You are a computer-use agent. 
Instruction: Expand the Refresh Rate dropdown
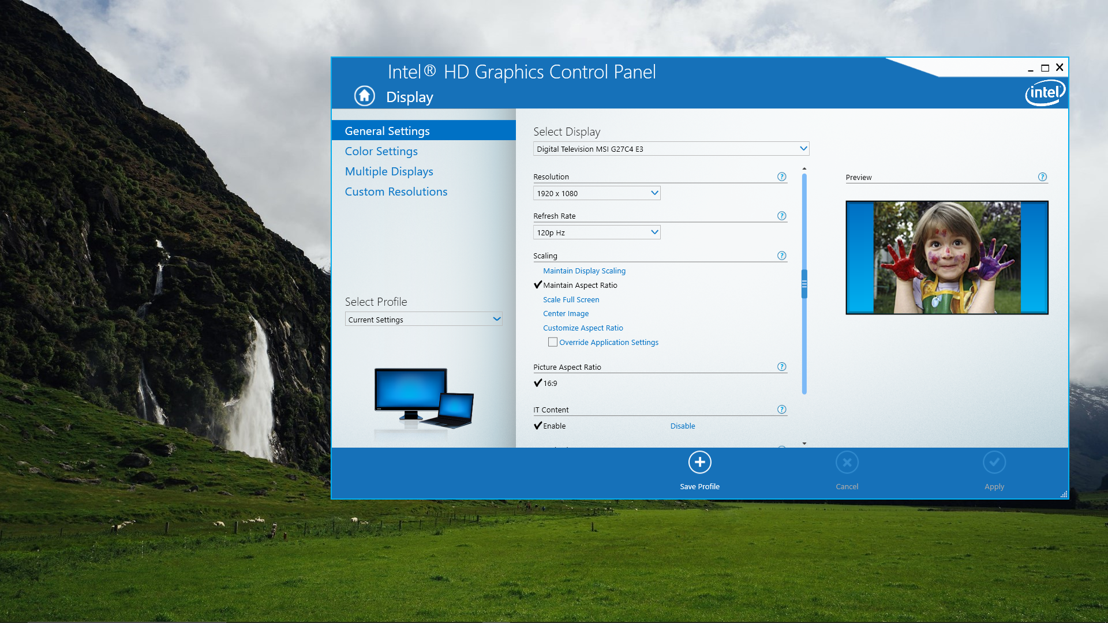(596, 232)
